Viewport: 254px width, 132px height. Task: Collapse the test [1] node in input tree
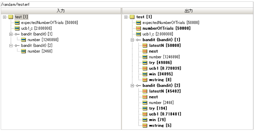click(x=5, y=17)
